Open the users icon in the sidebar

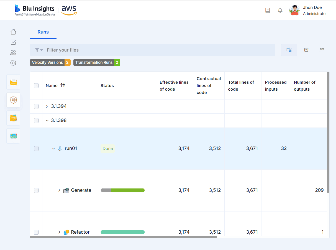tap(13, 53)
